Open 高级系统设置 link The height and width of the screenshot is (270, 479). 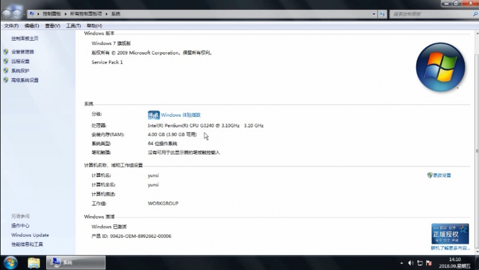(x=25, y=80)
